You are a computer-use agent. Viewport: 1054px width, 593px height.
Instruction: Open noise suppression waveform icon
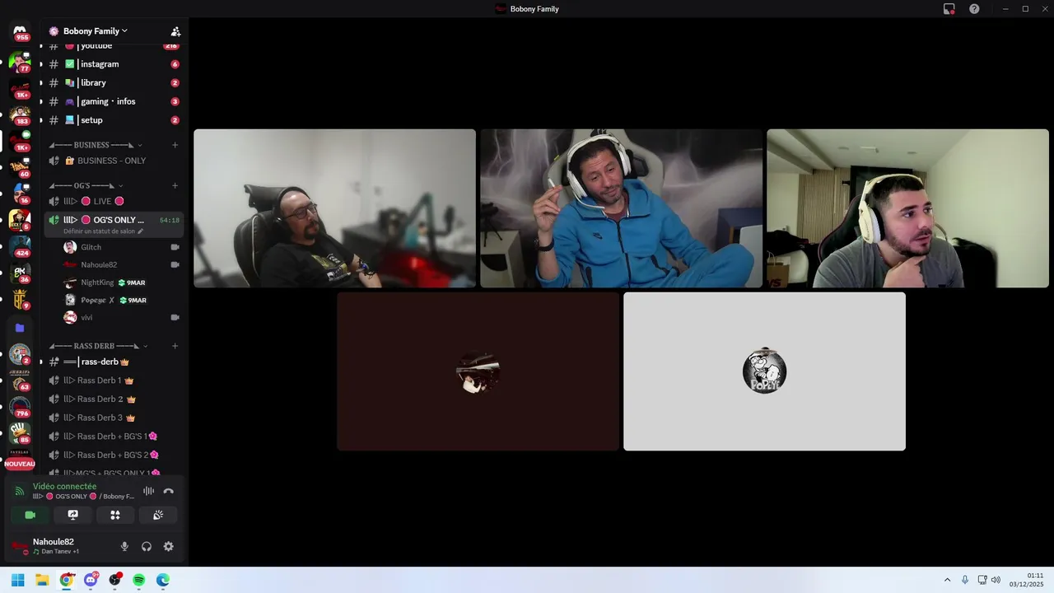pos(148,491)
